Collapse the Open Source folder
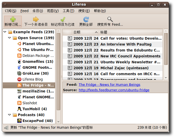175x138 pixels. click(10, 38)
